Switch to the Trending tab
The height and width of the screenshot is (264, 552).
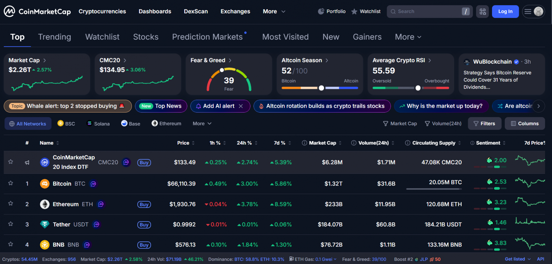coord(55,37)
